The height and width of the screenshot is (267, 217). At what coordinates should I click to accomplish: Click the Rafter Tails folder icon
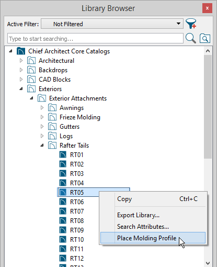click(52, 146)
